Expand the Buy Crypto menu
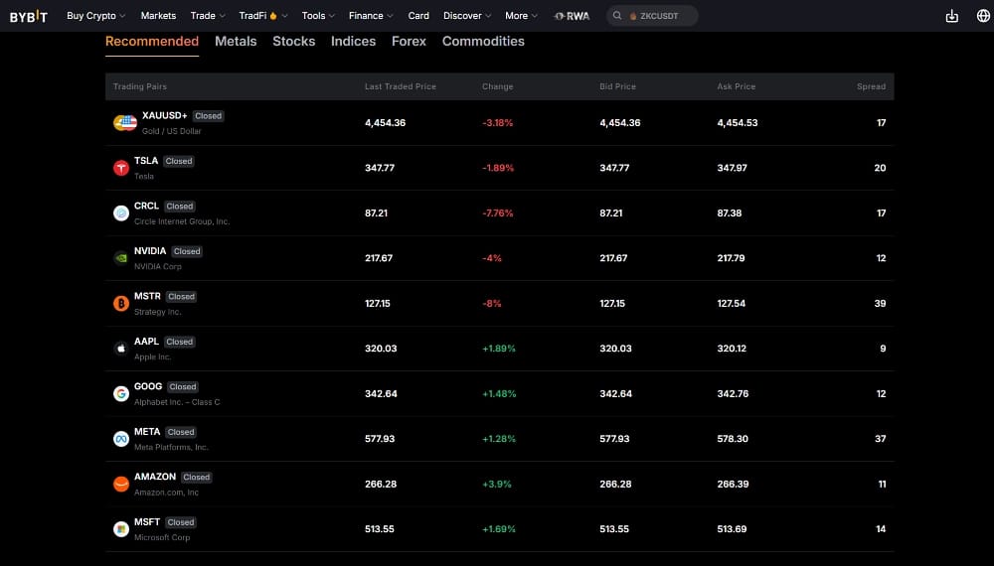Viewport: 994px width, 566px height. (x=95, y=16)
